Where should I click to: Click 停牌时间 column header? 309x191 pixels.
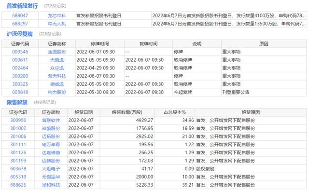tap(100, 44)
